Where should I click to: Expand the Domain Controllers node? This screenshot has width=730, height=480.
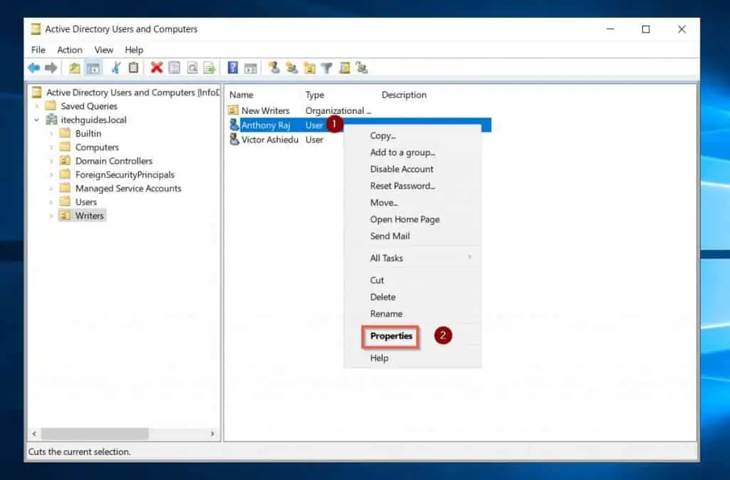coord(51,161)
